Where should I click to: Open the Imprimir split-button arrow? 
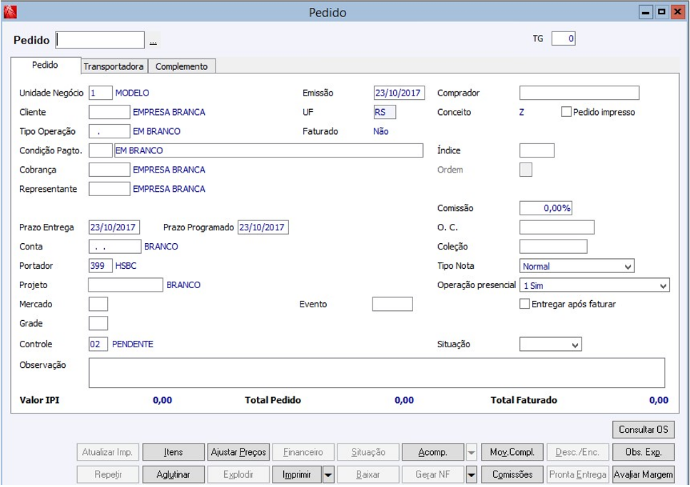(328, 474)
